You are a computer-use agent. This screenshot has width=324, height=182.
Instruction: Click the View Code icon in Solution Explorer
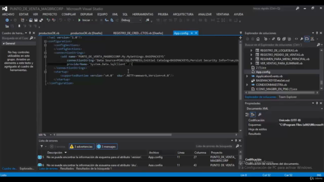(296, 39)
